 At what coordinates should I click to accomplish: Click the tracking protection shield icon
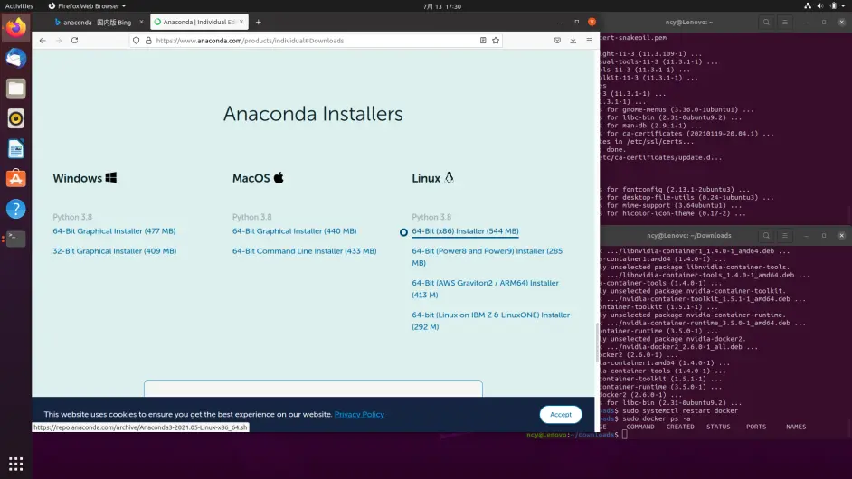tap(136, 40)
